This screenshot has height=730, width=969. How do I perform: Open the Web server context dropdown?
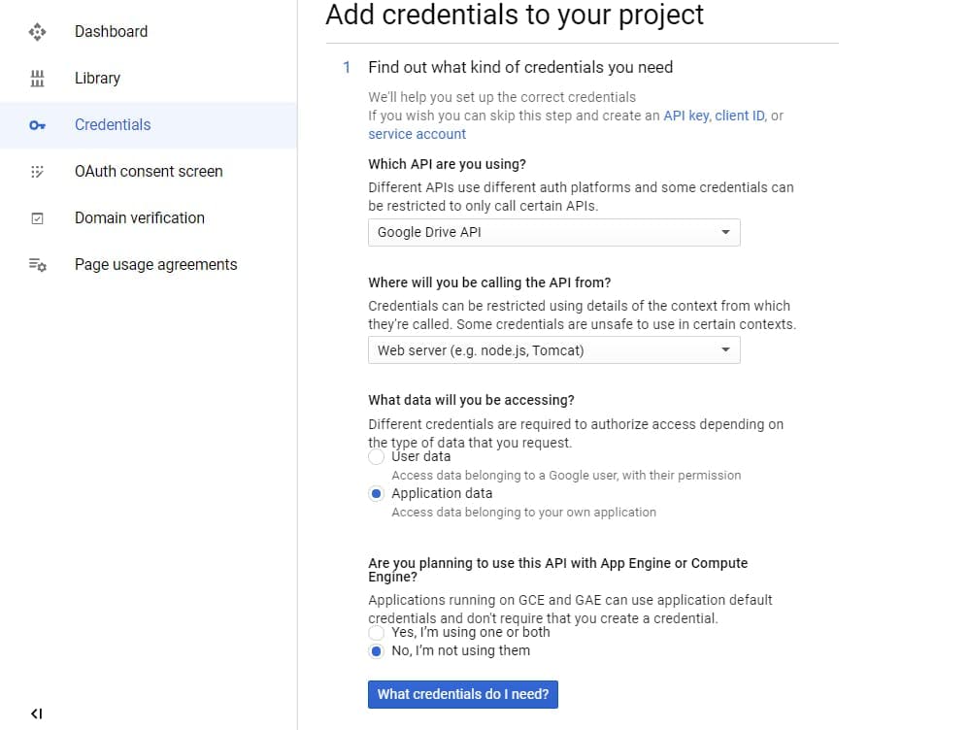coord(553,350)
